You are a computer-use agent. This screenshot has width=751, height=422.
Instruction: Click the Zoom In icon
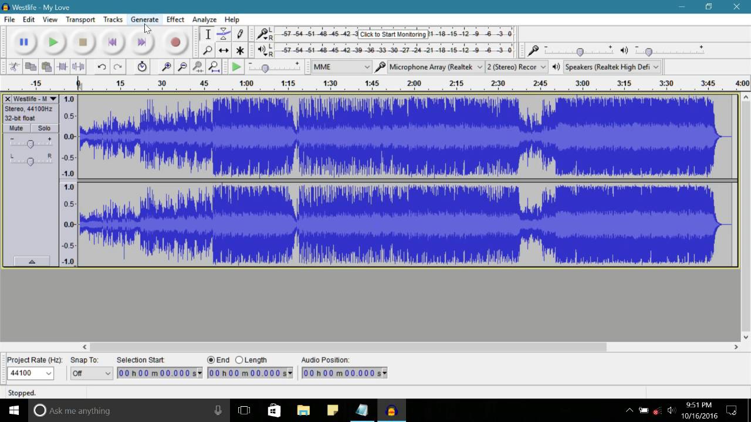pyautogui.click(x=167, y=67)
